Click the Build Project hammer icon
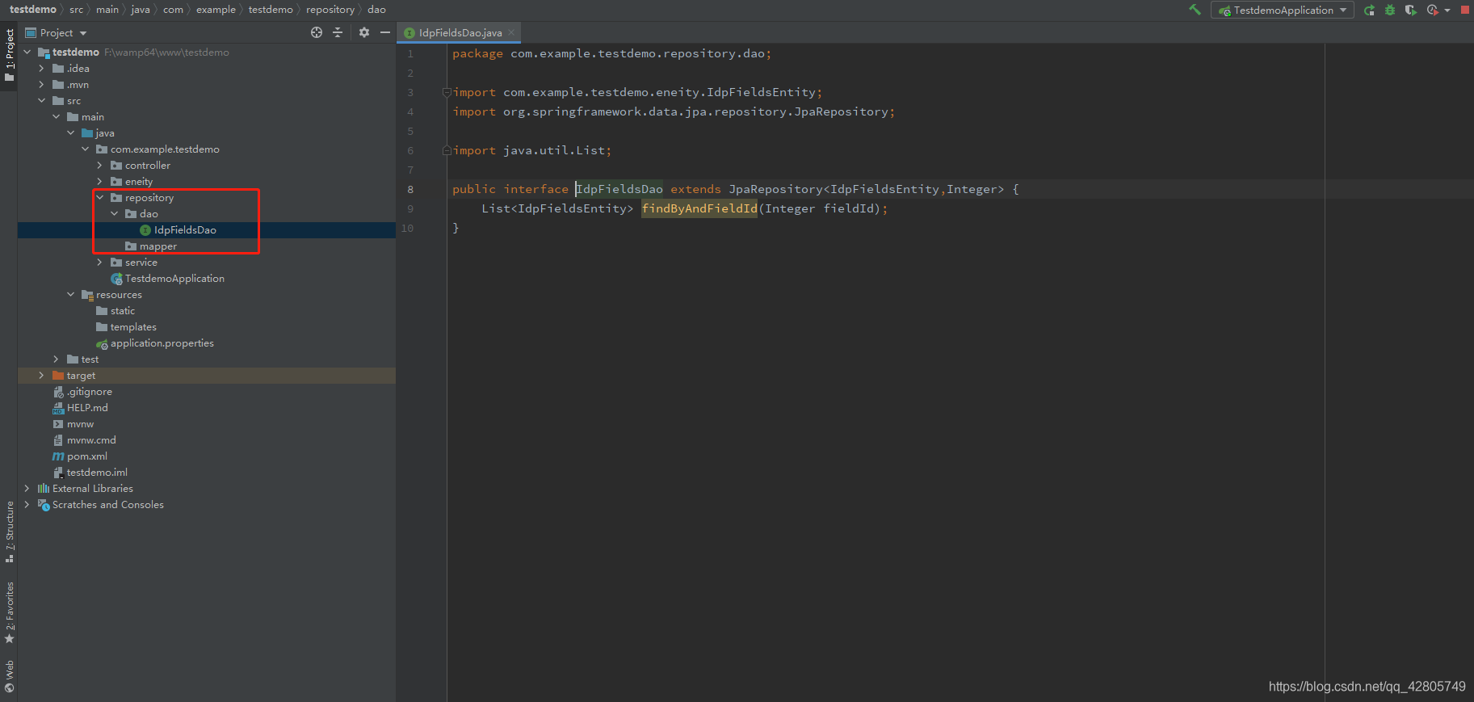Image resolution: width=1474 pixels, height=702 pixels. (x=1195, y=10)
